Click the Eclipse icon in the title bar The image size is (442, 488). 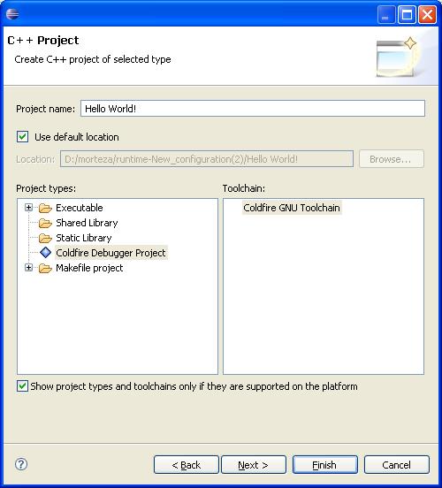coord(12,13)
